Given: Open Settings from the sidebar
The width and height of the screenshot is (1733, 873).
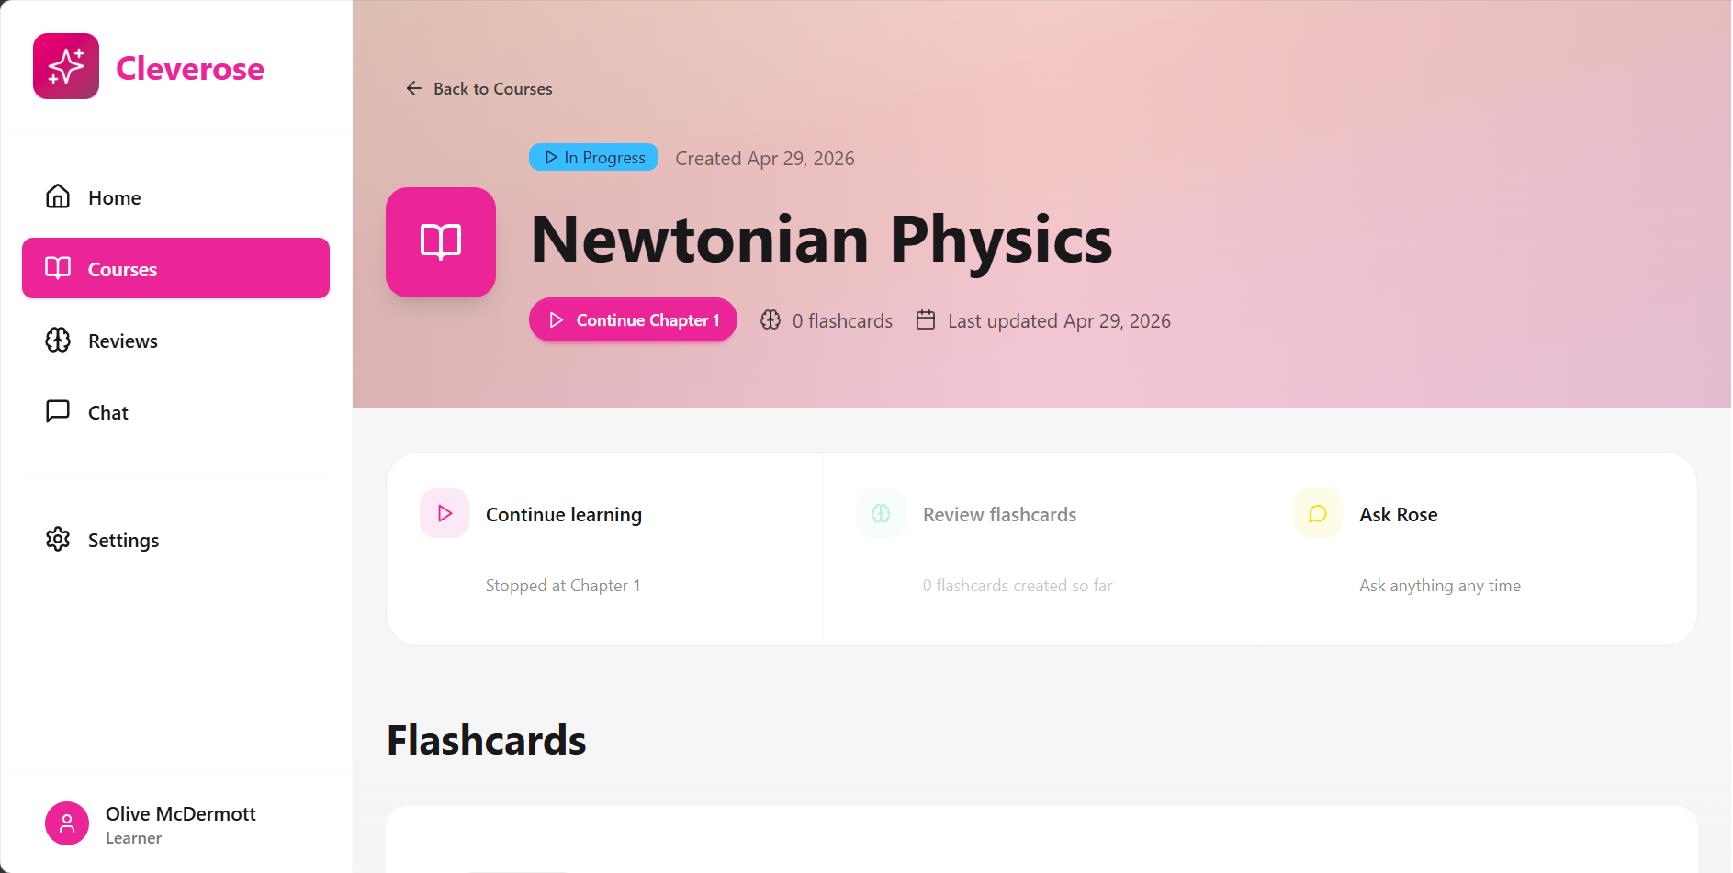Looking at the screenshot, I should coord(175,540).
